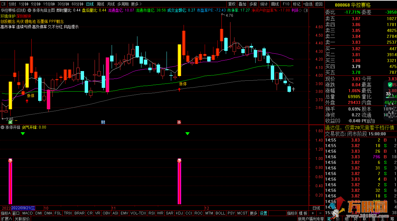Viewport: 397px width, 221px height.
Task: Select the BOLL indicator
Action: point(220,213)
